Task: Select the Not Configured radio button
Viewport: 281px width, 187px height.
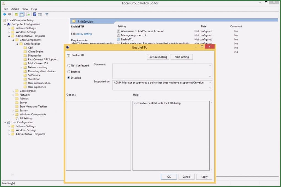Action: click(x=69, y=66)
